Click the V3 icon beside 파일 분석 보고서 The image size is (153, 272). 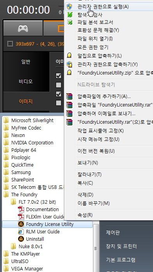point(70,22)
